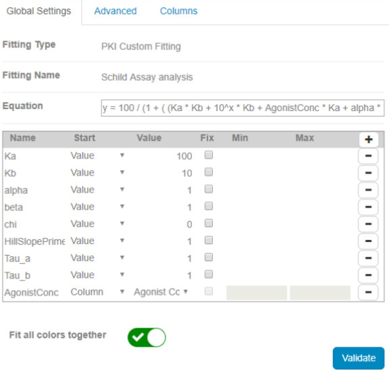
Task: Click the HillSlopePrime value field
Action: [x=164, y=242]
